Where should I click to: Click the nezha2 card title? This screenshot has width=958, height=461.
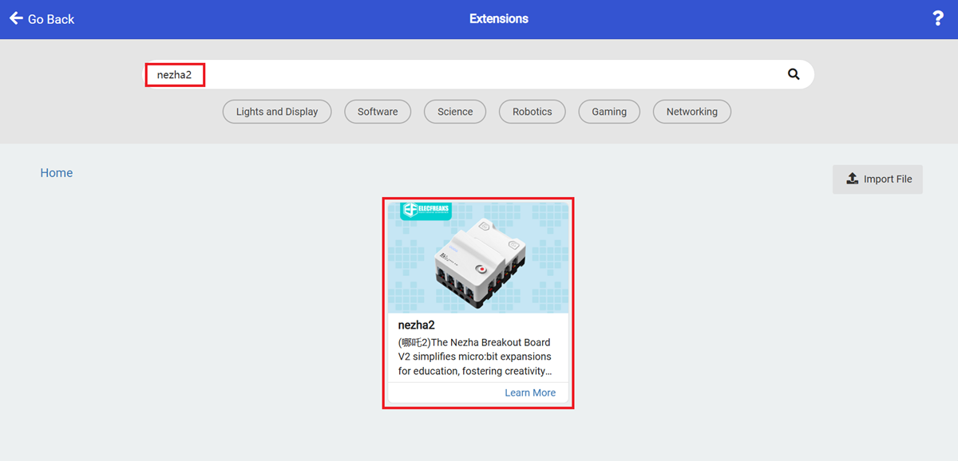(416, 325)
